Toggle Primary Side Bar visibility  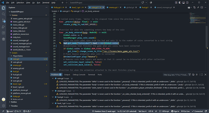click(180, 2)
